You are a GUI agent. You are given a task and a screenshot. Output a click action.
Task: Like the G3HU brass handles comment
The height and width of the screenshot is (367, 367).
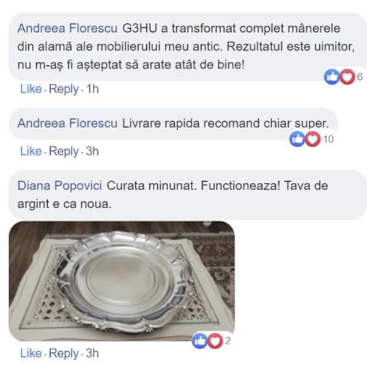point(31,89)
